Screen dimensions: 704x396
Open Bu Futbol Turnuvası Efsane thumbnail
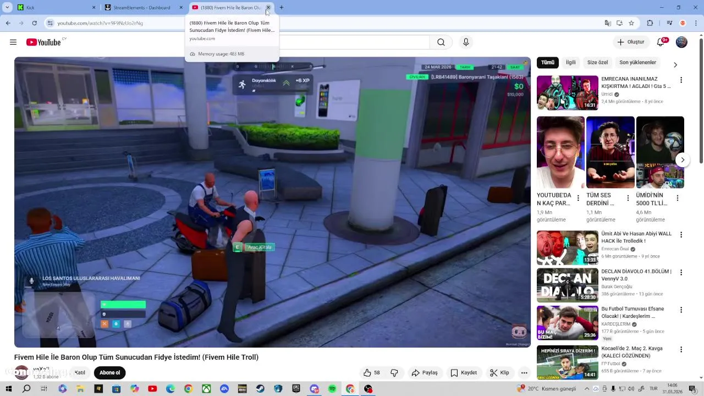click(568, 323)
